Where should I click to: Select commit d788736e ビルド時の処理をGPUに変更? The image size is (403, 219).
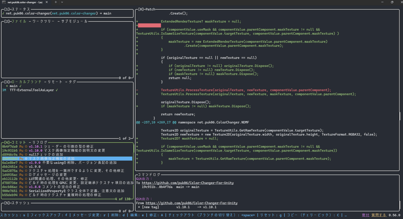click(x=67, y=183)
